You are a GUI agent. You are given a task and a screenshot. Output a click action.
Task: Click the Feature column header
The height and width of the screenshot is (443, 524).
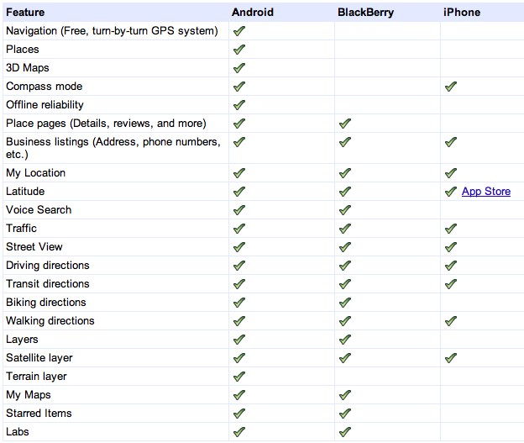click(26, 13)
